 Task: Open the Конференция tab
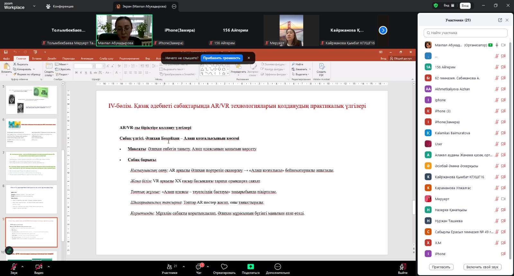(x=60, y=6)
